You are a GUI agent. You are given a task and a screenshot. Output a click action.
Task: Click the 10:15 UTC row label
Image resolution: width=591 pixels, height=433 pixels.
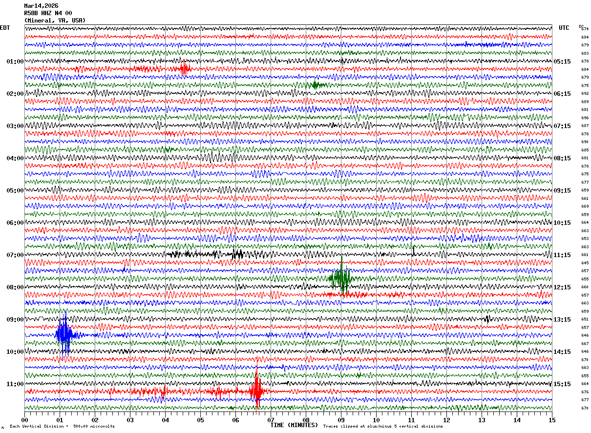coord(562,223)
